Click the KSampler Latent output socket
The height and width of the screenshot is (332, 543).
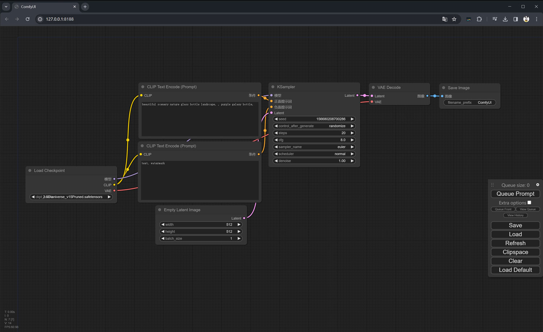click(357, 96)
